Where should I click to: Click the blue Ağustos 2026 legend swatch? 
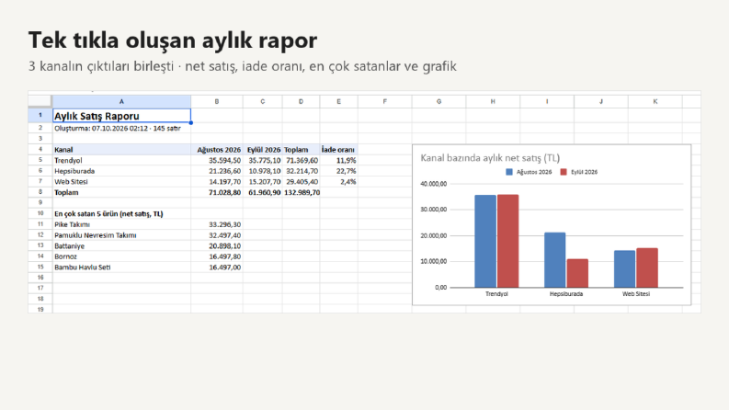(509, 172)
